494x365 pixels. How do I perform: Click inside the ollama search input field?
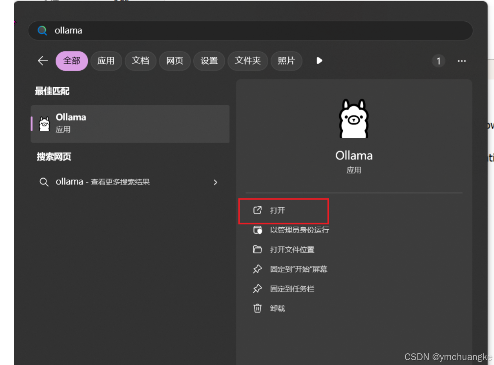(160, 31)
